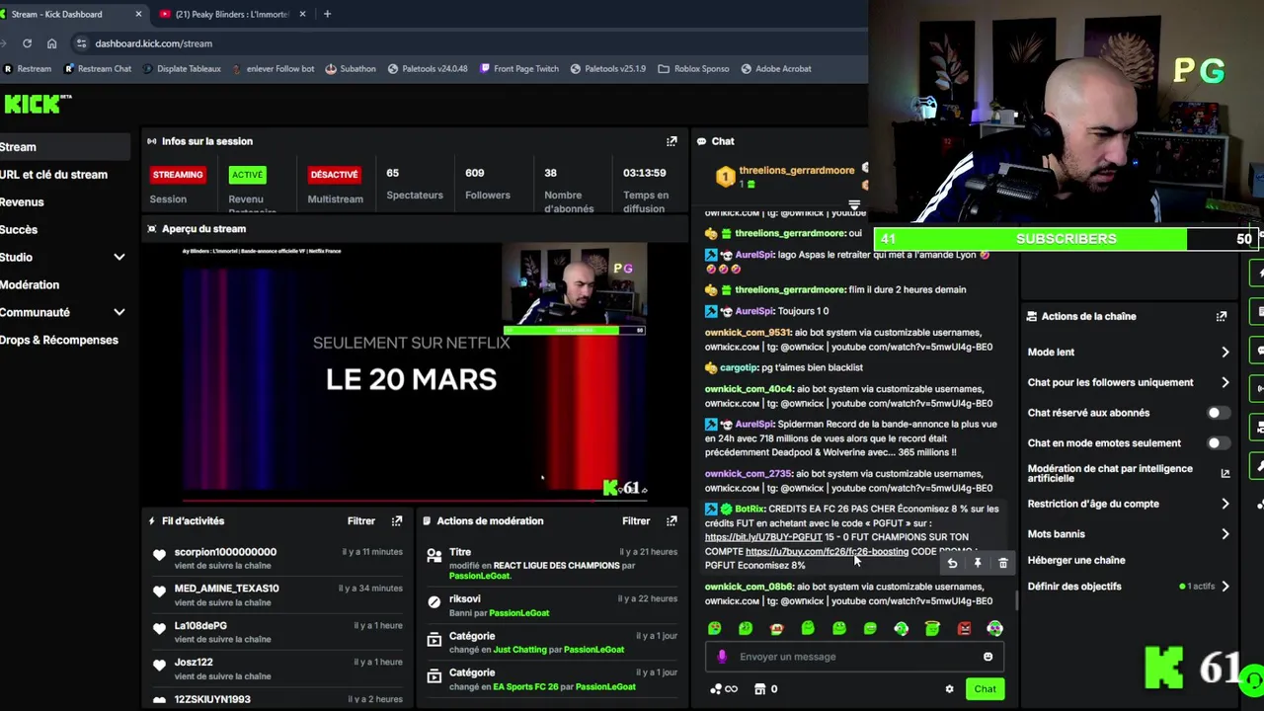
Task: Click the green Chat send button
Action: coord(985,689)
